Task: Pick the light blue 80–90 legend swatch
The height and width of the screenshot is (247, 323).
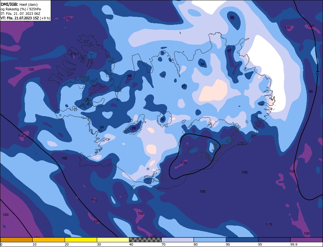Action: (210, 240)
